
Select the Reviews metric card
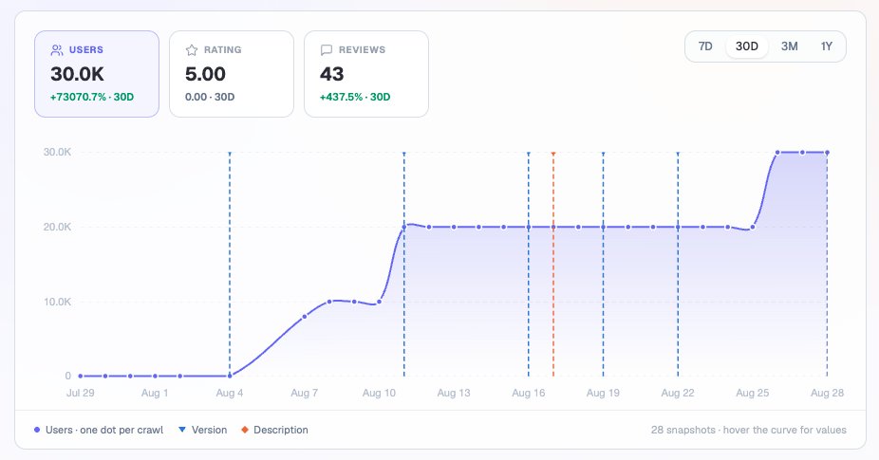[x=366, y=74]
